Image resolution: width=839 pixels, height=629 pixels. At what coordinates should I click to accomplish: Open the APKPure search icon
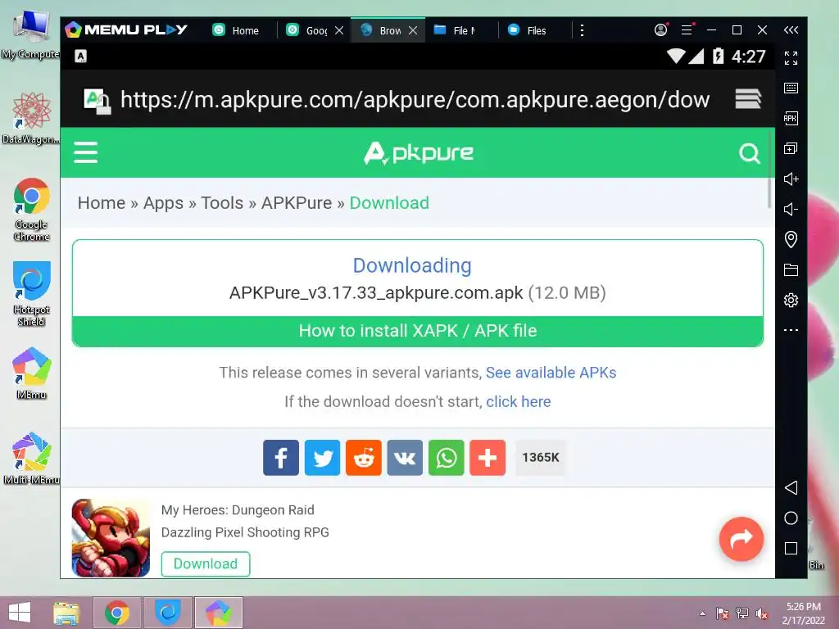point(749,153)
